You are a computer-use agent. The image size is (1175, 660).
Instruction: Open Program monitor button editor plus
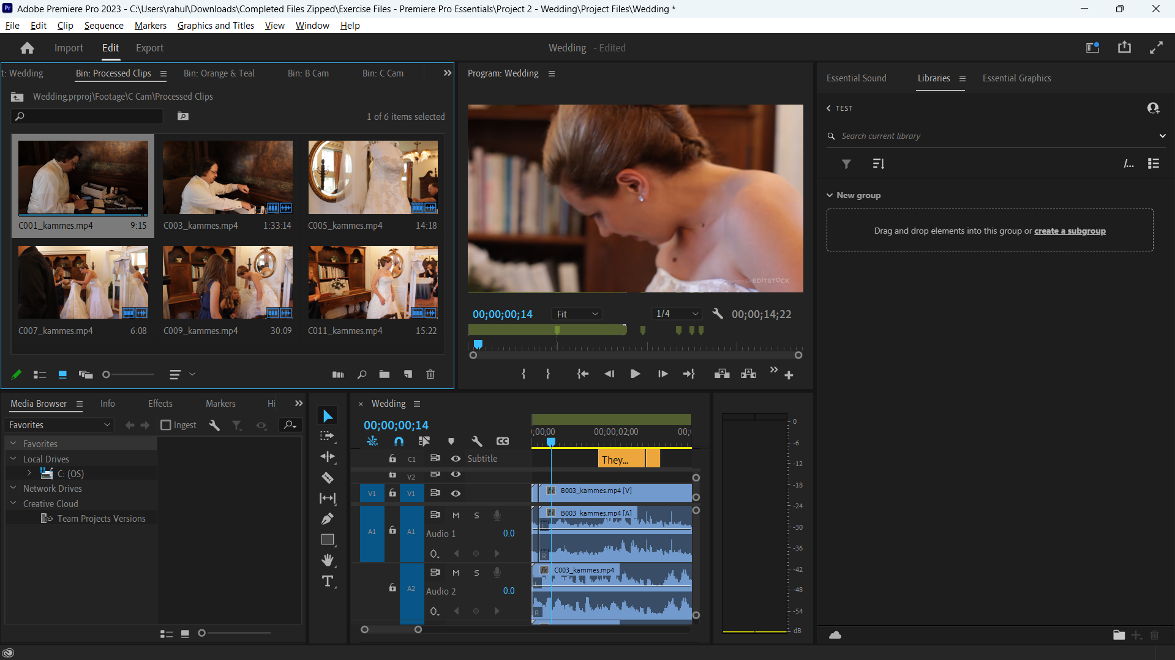[x=789, y=375]
